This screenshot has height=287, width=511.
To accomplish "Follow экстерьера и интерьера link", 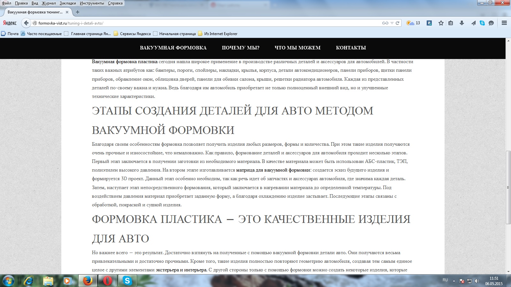I will 181,270.
